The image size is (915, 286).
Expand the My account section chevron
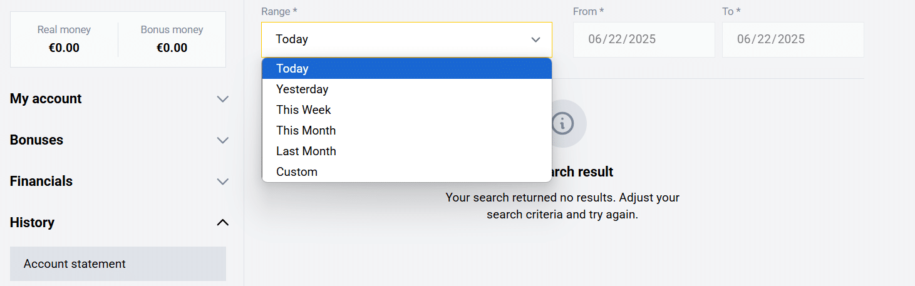coord(222,99)
